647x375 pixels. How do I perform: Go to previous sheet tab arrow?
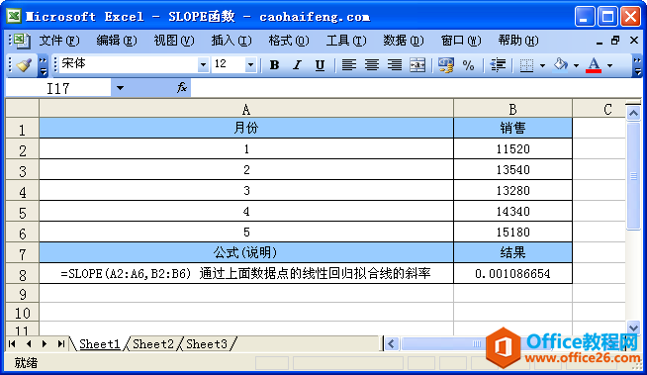(x=29, y=343)
